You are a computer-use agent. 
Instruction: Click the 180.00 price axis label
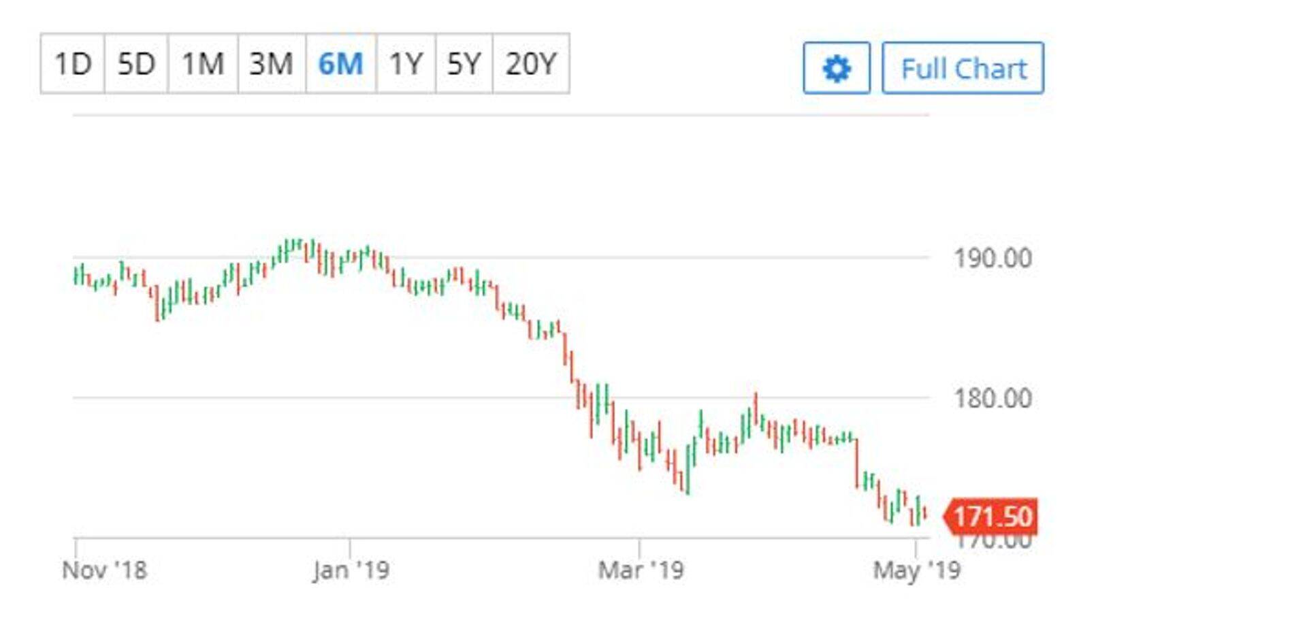tap(993, 398)
